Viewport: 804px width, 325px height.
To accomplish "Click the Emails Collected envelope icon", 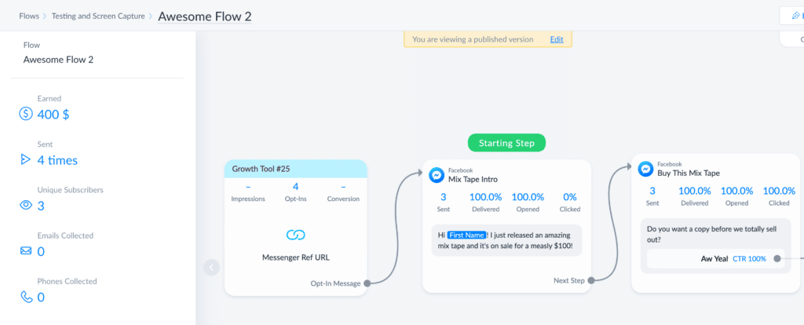I will pyautogui.click(x=27, y=251).
